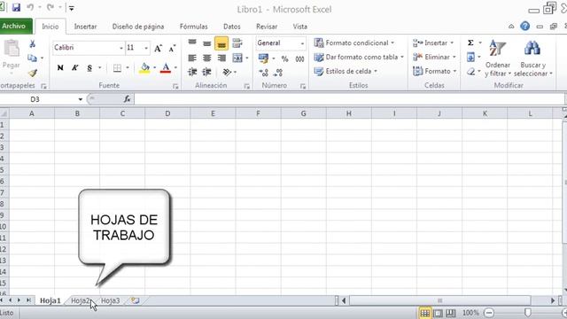567x319 pixels.
Task: Open Ordenar y filtrar
Action: 498,58
